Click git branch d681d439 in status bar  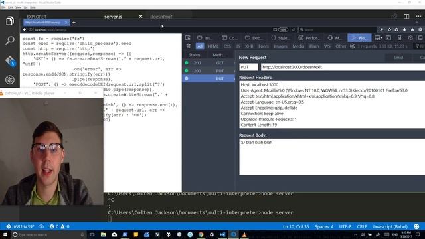pyautogui.click(x=21, y=226)
